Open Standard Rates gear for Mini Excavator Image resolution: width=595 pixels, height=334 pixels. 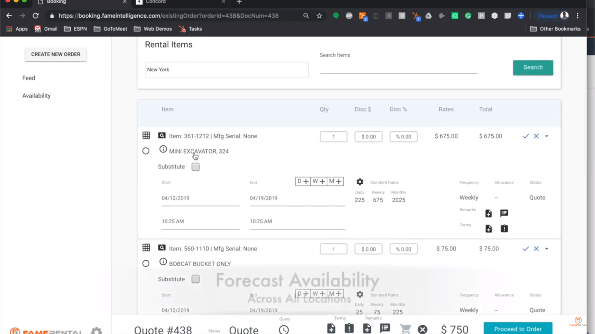point(360,182)
